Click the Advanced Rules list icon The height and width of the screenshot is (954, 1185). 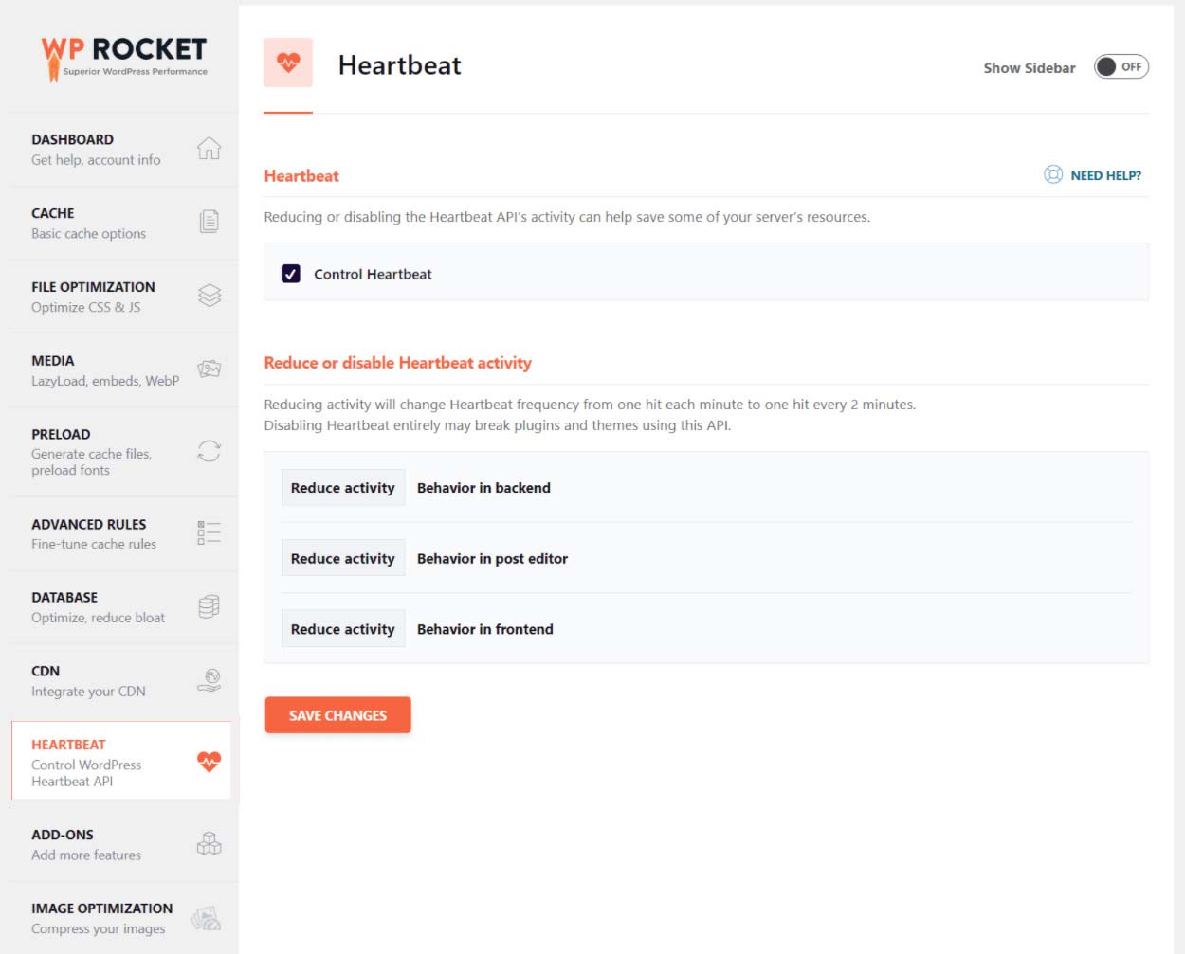pos(209,532)
